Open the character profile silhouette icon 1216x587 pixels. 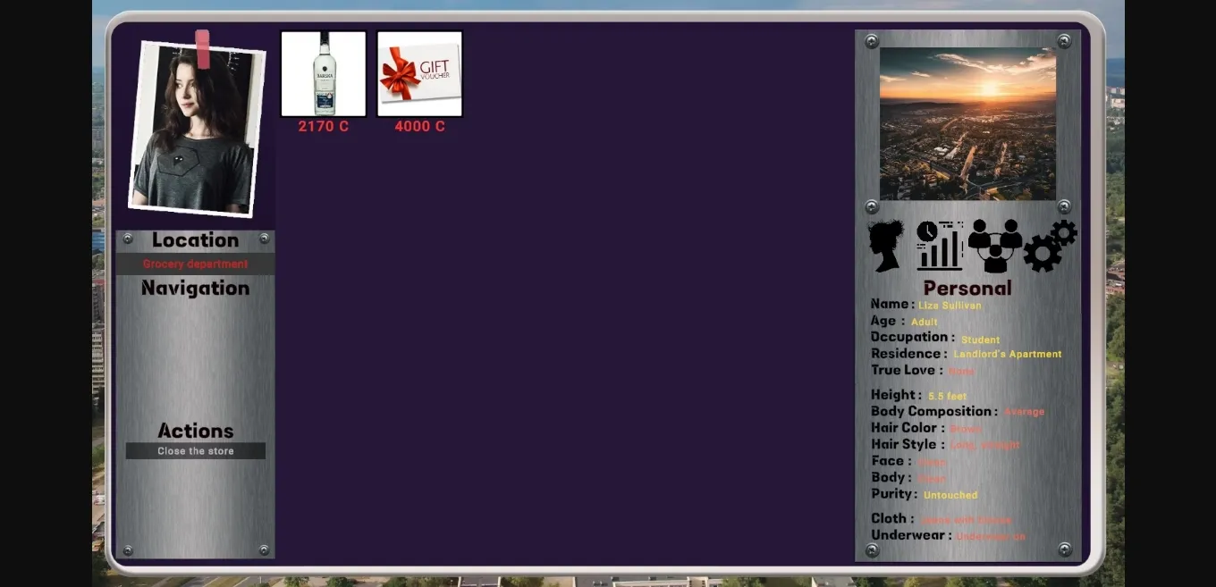(x=885, y=246)
